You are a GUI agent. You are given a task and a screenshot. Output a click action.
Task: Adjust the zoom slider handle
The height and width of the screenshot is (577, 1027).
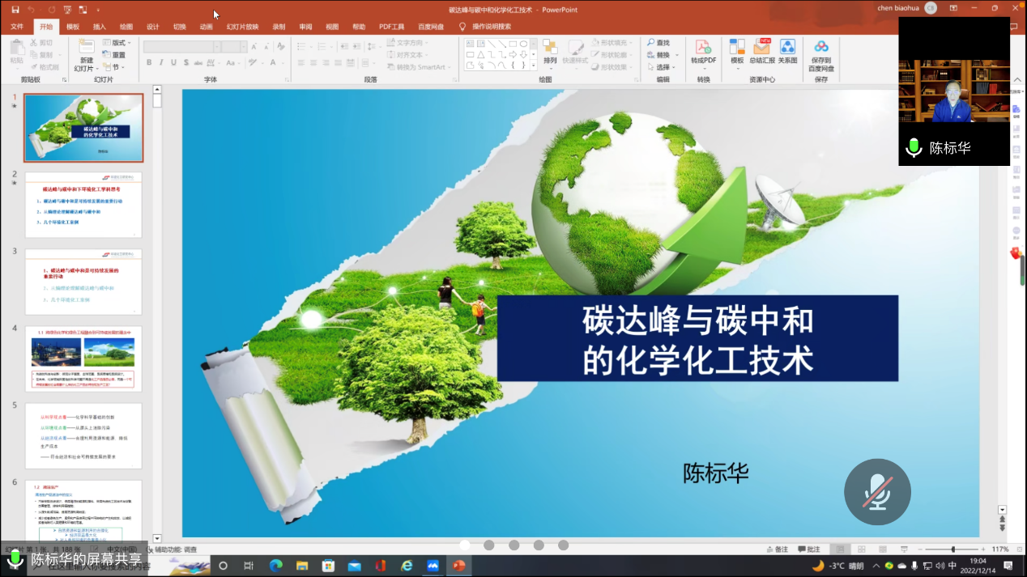[953, 549]
